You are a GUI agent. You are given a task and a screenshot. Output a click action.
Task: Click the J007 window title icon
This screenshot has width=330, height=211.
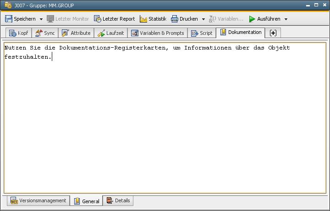click(7, 6)
